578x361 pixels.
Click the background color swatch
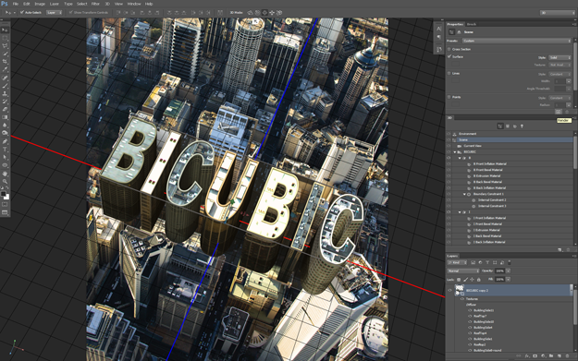tap(6, 197)
